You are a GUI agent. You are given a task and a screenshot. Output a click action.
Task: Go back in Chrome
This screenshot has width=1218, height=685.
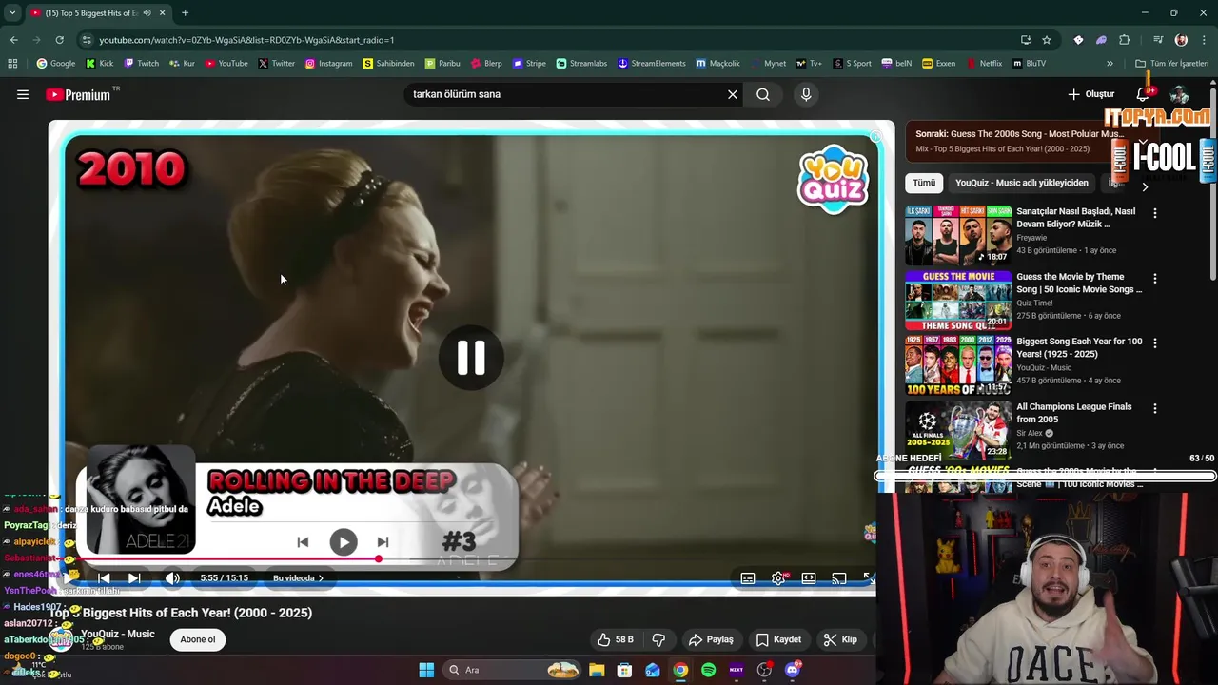tap(13, 40)
